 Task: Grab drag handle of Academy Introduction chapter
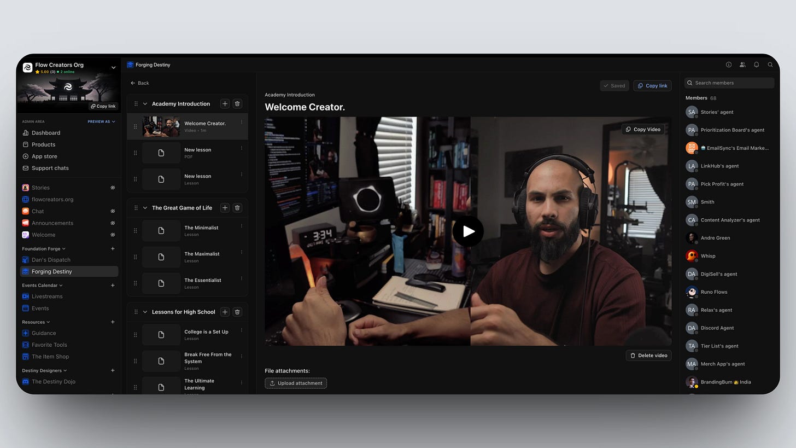[136, 104]
